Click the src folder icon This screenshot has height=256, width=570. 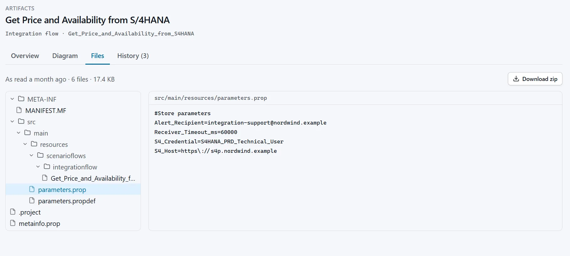coord(21,121)
